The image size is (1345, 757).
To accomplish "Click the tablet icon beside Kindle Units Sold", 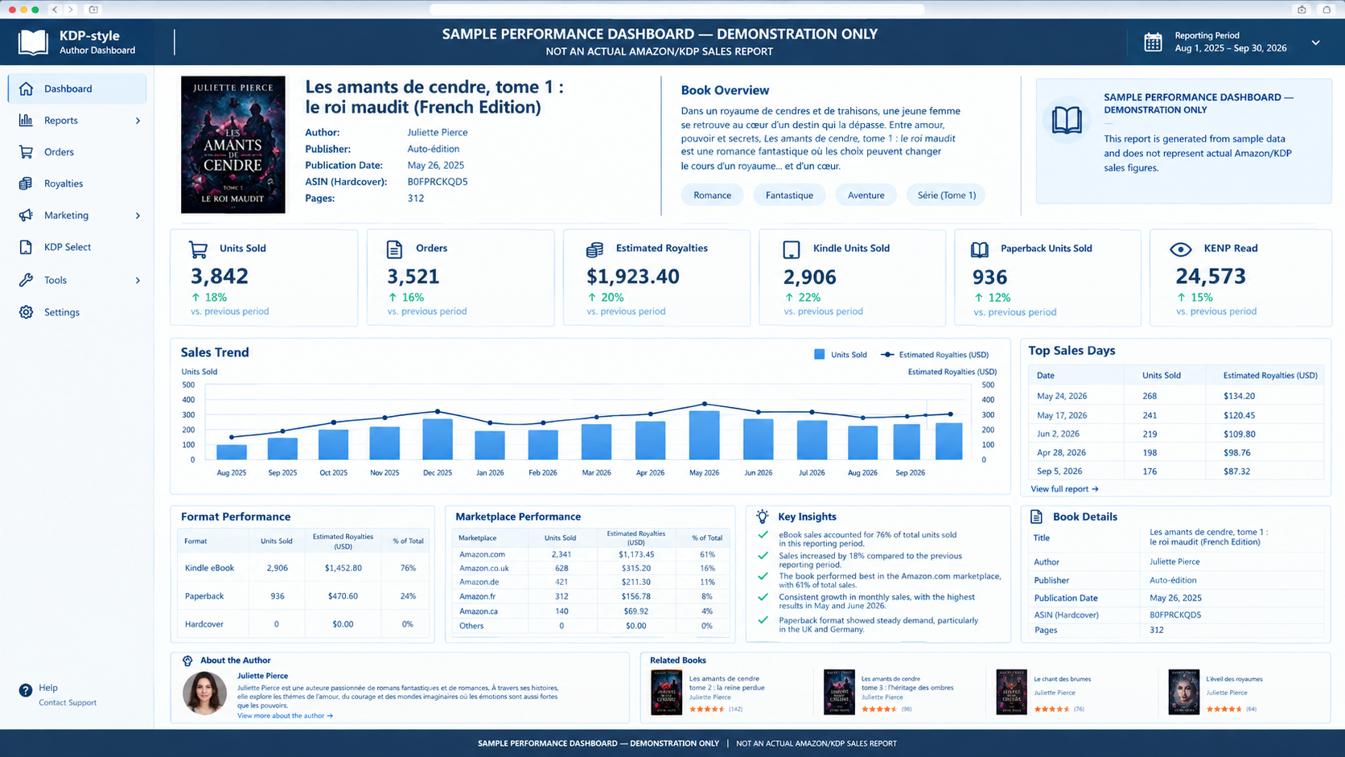I will point(792,249).
